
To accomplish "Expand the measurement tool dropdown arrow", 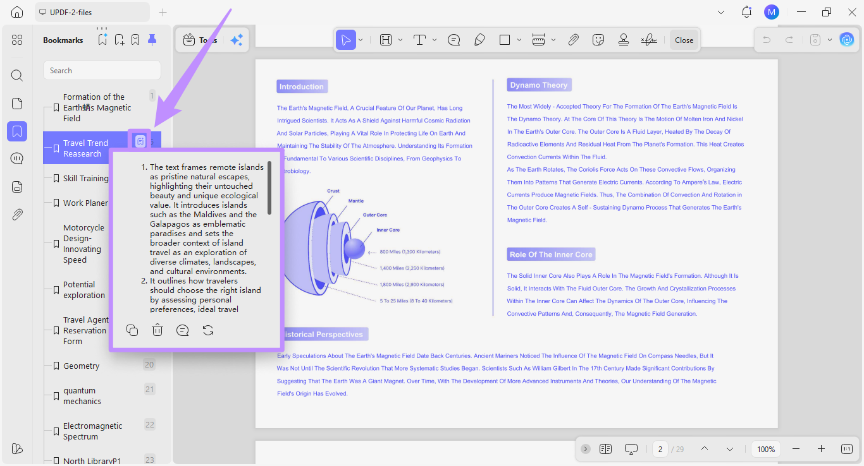I will [x=553, y=40].
